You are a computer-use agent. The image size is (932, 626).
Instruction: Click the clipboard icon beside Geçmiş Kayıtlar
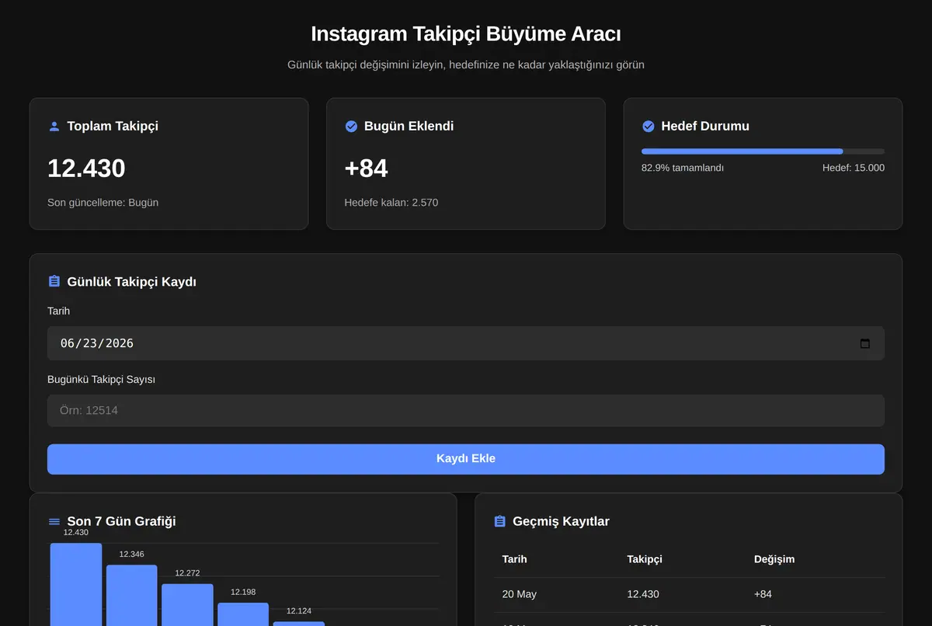click(x=499, y=521)
